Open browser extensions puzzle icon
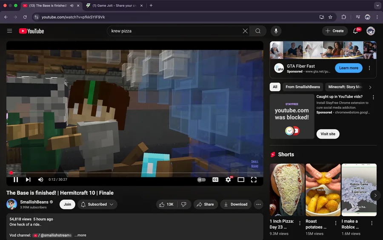This screenshot has height=240, width=383. (x=344, y=17)
